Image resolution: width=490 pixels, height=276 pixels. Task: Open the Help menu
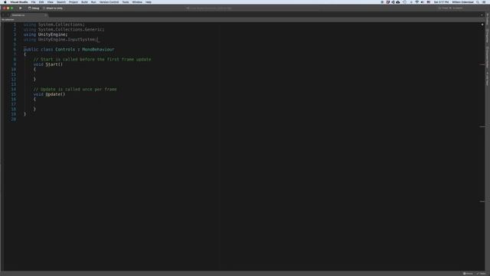(149, 2)
